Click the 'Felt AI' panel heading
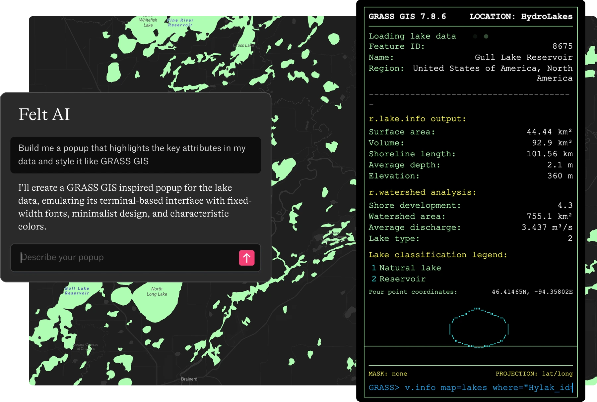The width and height of the screenshot is (597, 402). pos(44,115)
